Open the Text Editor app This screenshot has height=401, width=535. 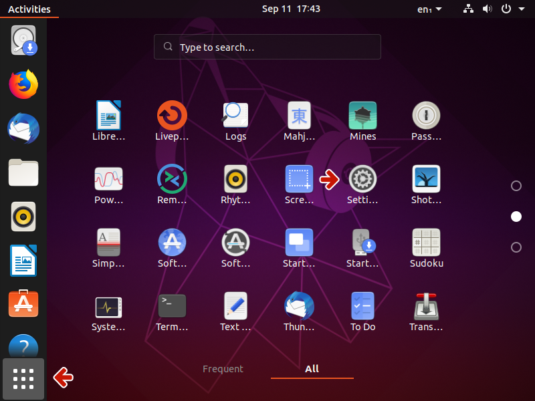pyautogui.click(x=235, y=311)
